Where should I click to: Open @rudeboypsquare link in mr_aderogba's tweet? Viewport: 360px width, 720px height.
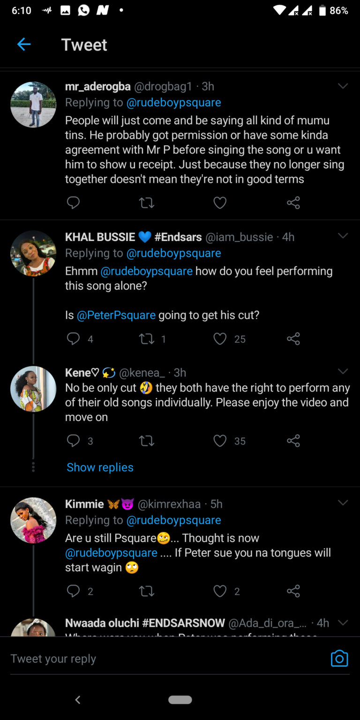[173, 102]
